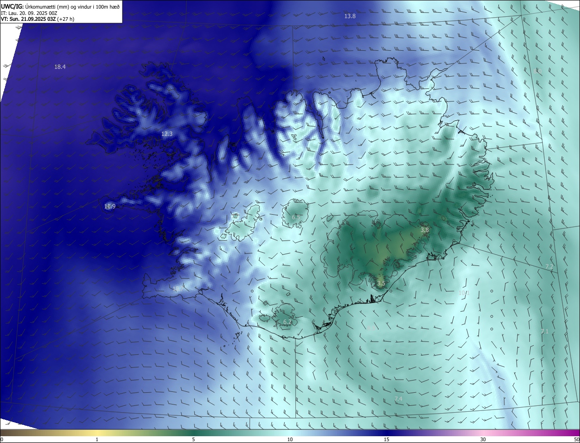Click the 13.8 value label on the map
The height and width of the screenshot is (443, 580).
350,16
